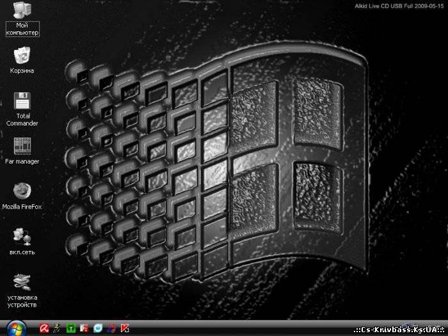Select the установка устройств shortcut icon
The width and height of the screenshot is (448, 336).
(x=22, y=282)
